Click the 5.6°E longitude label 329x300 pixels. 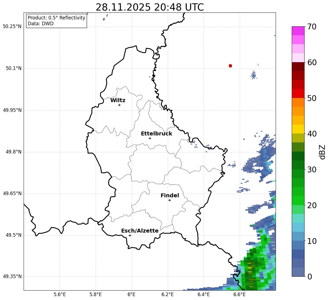click(60, 294)
